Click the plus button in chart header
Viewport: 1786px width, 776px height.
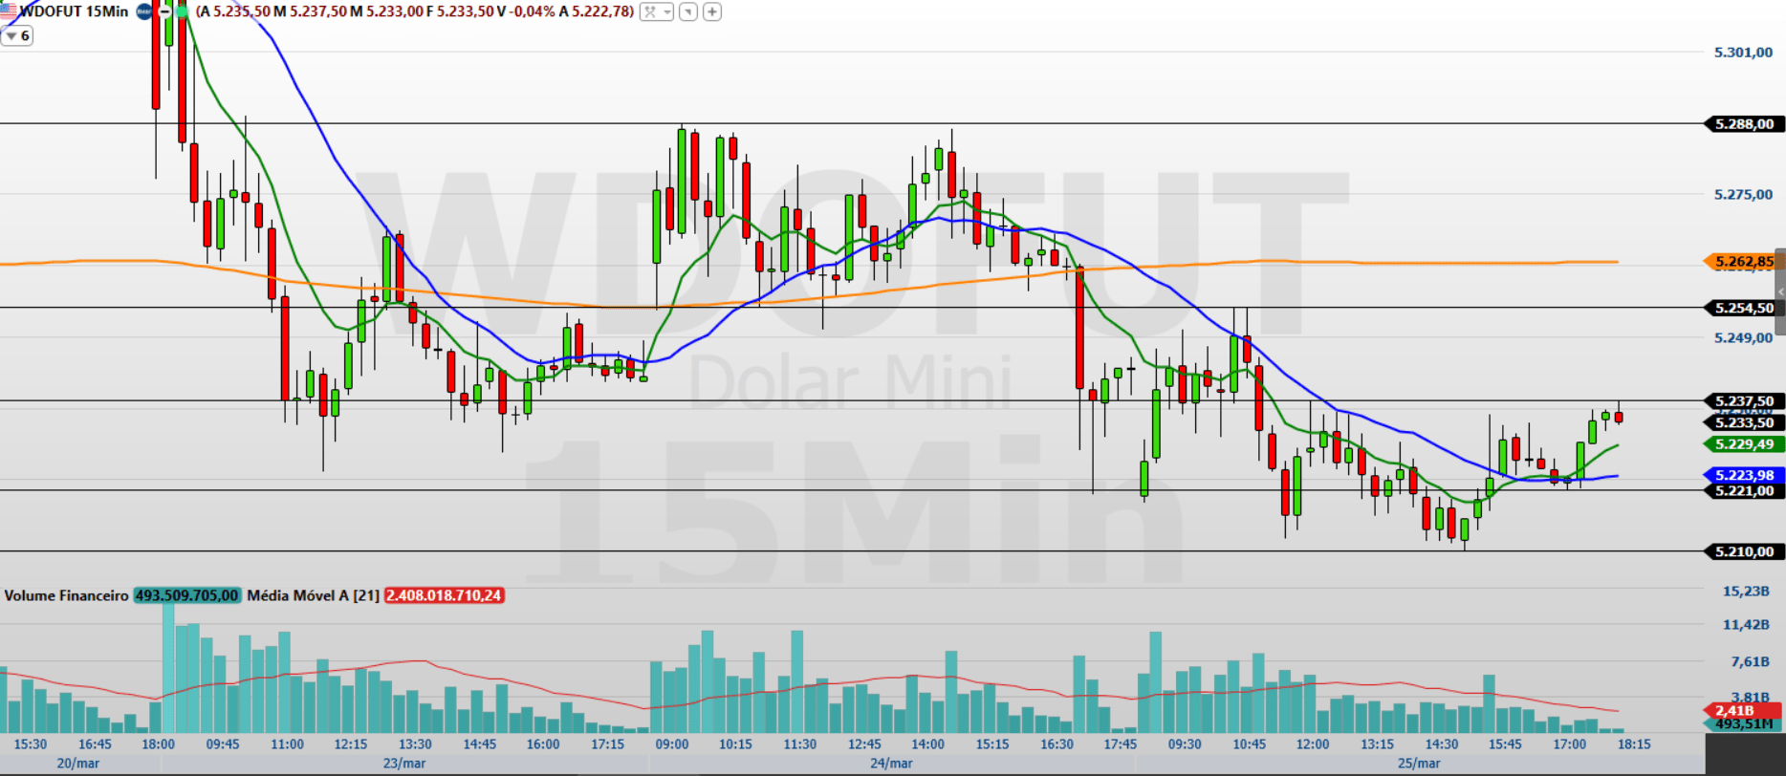click(712, 11)
